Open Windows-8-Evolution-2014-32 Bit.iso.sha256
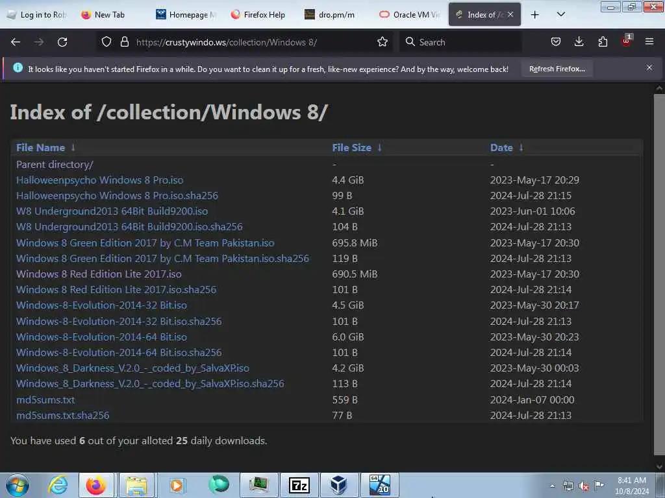 point(119,322)
